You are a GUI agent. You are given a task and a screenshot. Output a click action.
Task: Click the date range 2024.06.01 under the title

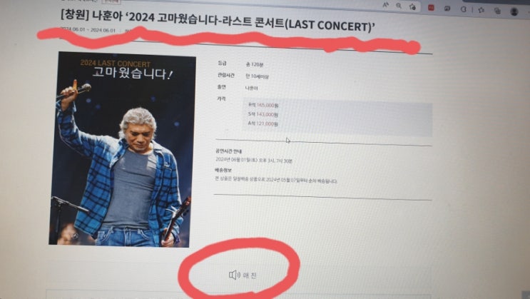tap(88, 30)
